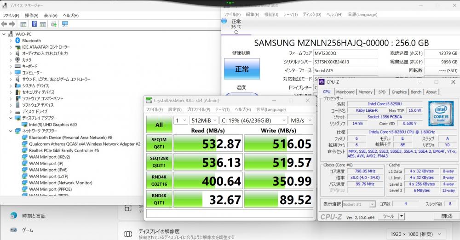Click the Intel Core i5 logo in CPU-Z
The height and width of the screenshot is (240, 460).
[441, 113]
